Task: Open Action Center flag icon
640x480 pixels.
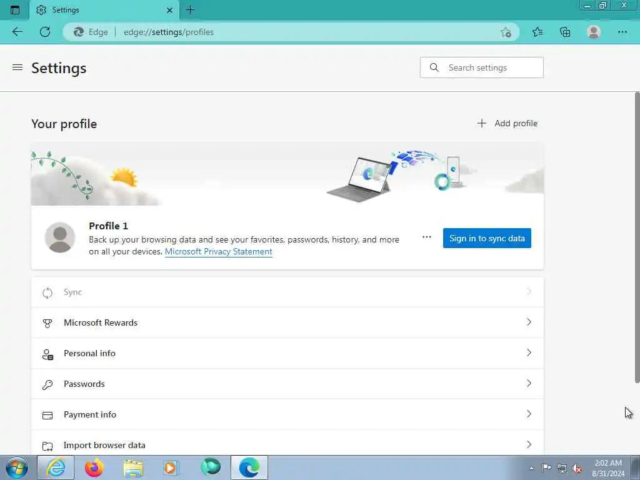Action: [x=546, y=468]
